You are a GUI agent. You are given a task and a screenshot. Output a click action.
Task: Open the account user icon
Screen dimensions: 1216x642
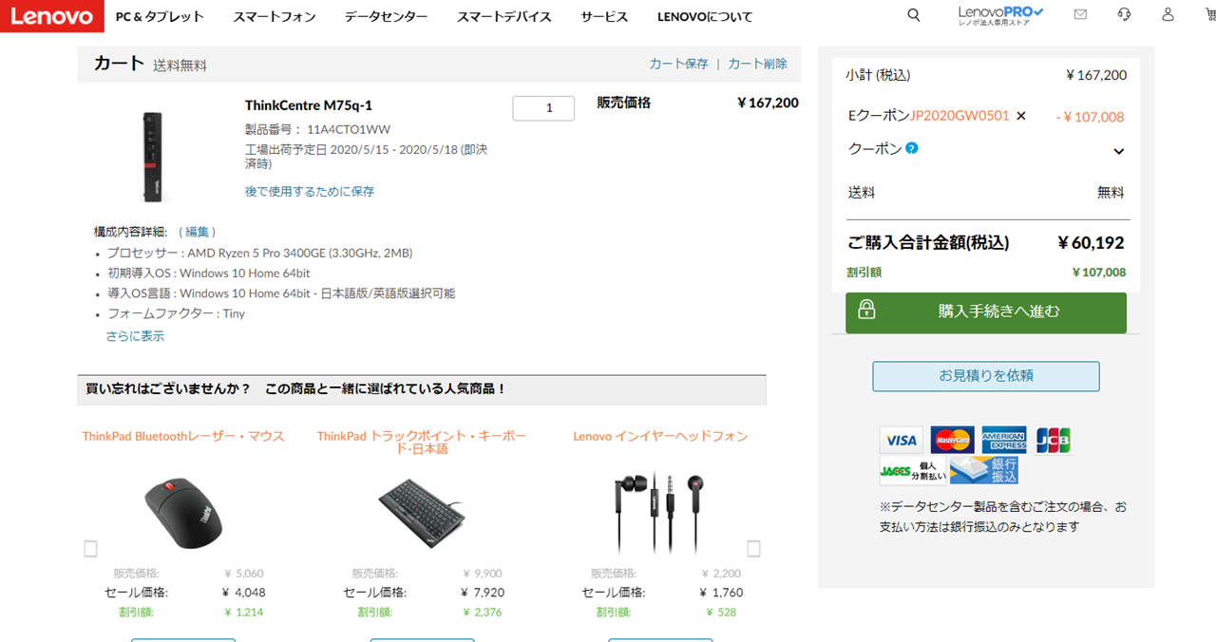pos(1168,15)
